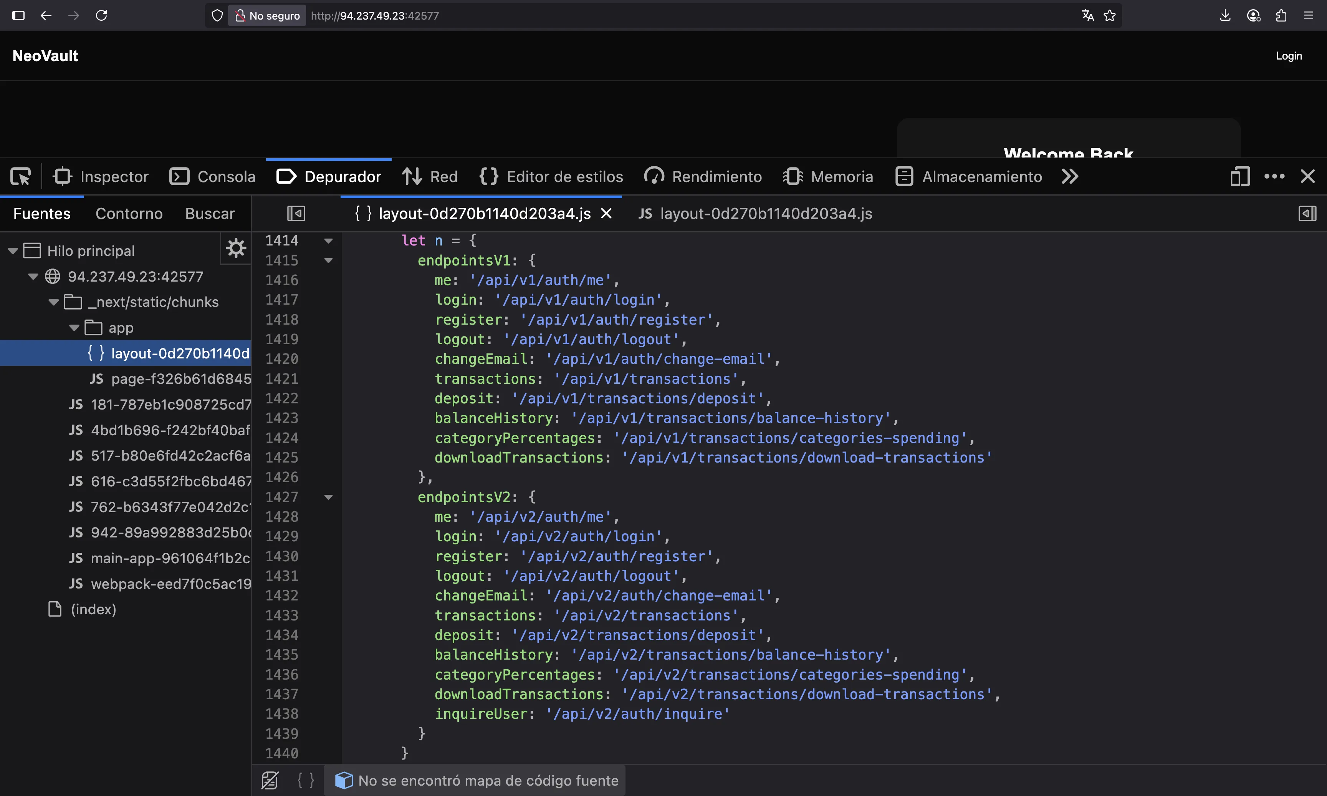Set breakpoint on line number 1420
1327x796 pixels.
[x=282, y=359]
